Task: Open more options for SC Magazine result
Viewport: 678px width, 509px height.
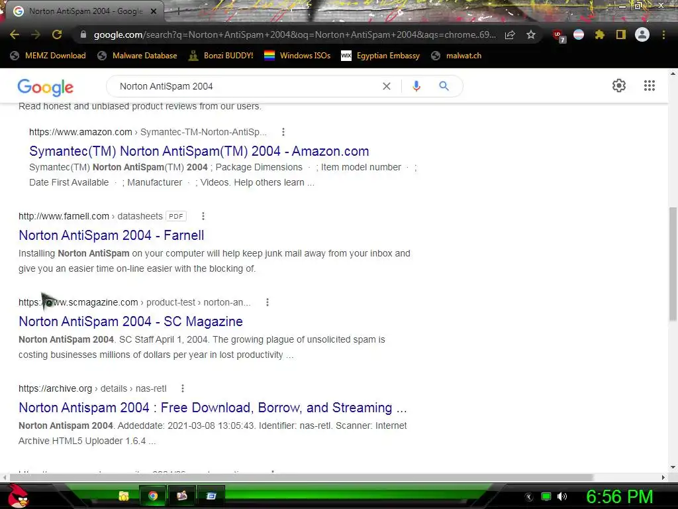Action: click(267, 302)
